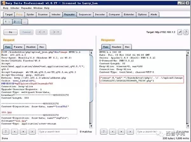Select the response Hex view tab

(x=127, y=47)
